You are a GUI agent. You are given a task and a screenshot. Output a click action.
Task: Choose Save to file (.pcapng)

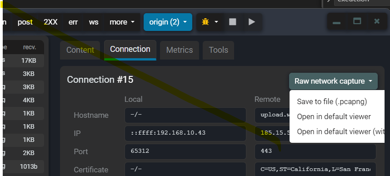pos(332,101)
